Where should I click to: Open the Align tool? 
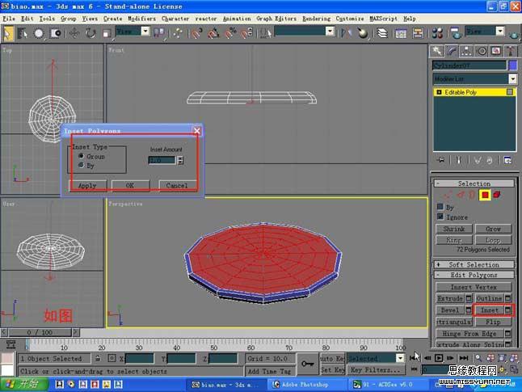click(x=363, y=33)
